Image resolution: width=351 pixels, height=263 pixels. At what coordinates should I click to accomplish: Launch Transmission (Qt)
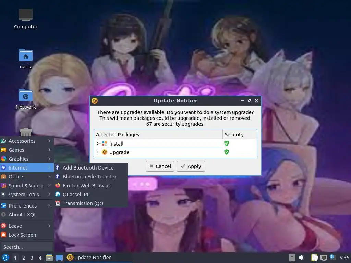click(x=91, y=203)
